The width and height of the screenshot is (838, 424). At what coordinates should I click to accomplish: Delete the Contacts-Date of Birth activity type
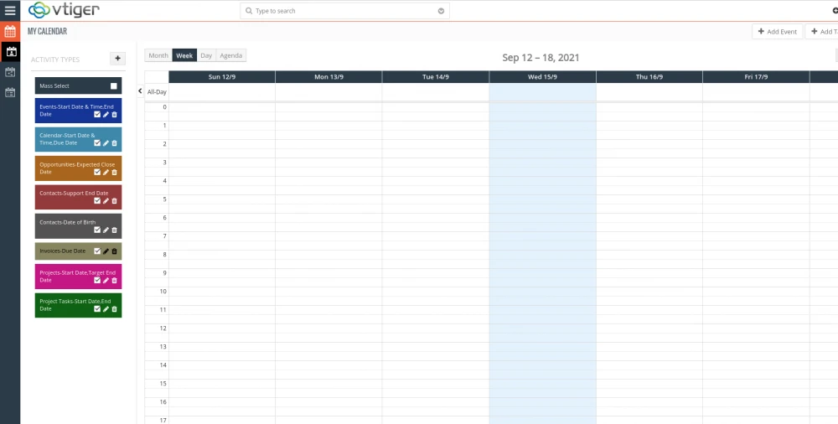click(115, 230)
